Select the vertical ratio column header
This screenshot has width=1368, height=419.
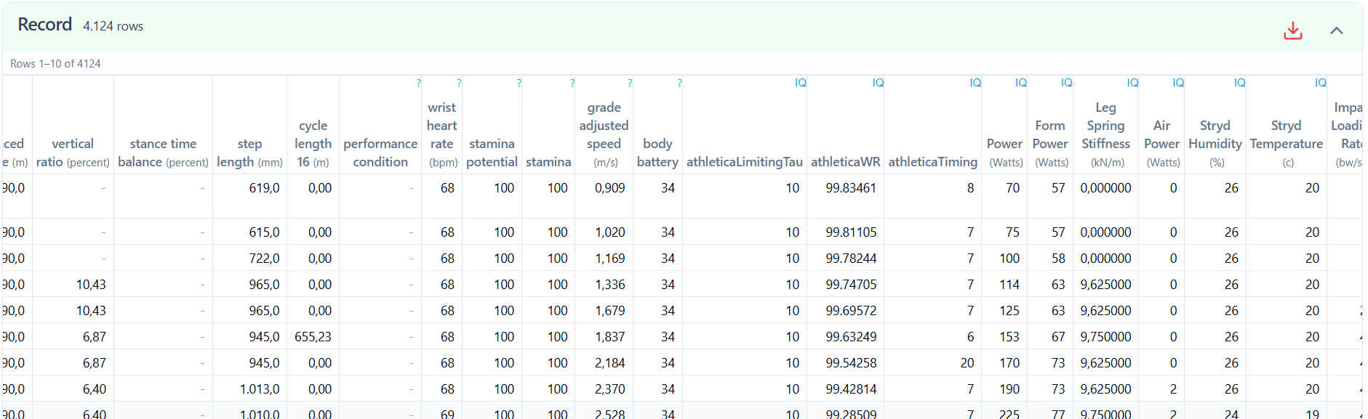click(x=73, y=152)
